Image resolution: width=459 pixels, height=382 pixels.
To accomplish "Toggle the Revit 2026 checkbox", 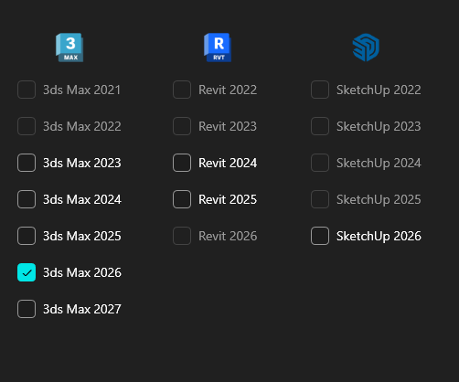I will click(x=182, y=236).
